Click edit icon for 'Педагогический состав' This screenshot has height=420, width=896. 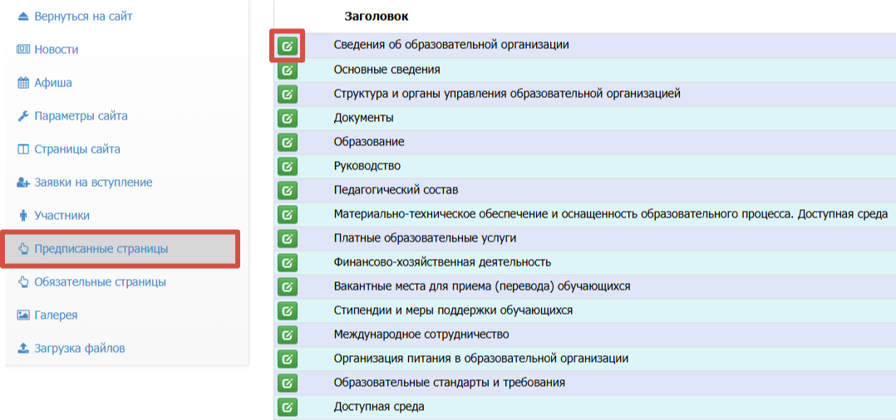point(287,190)
